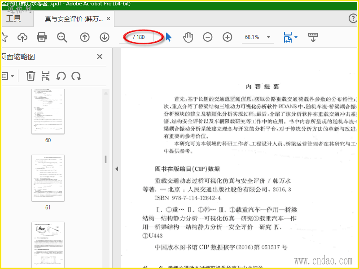This screenshot has height=269, width=359.
Task: Click the 68.1% zoom value field
Action: point(252,37)
